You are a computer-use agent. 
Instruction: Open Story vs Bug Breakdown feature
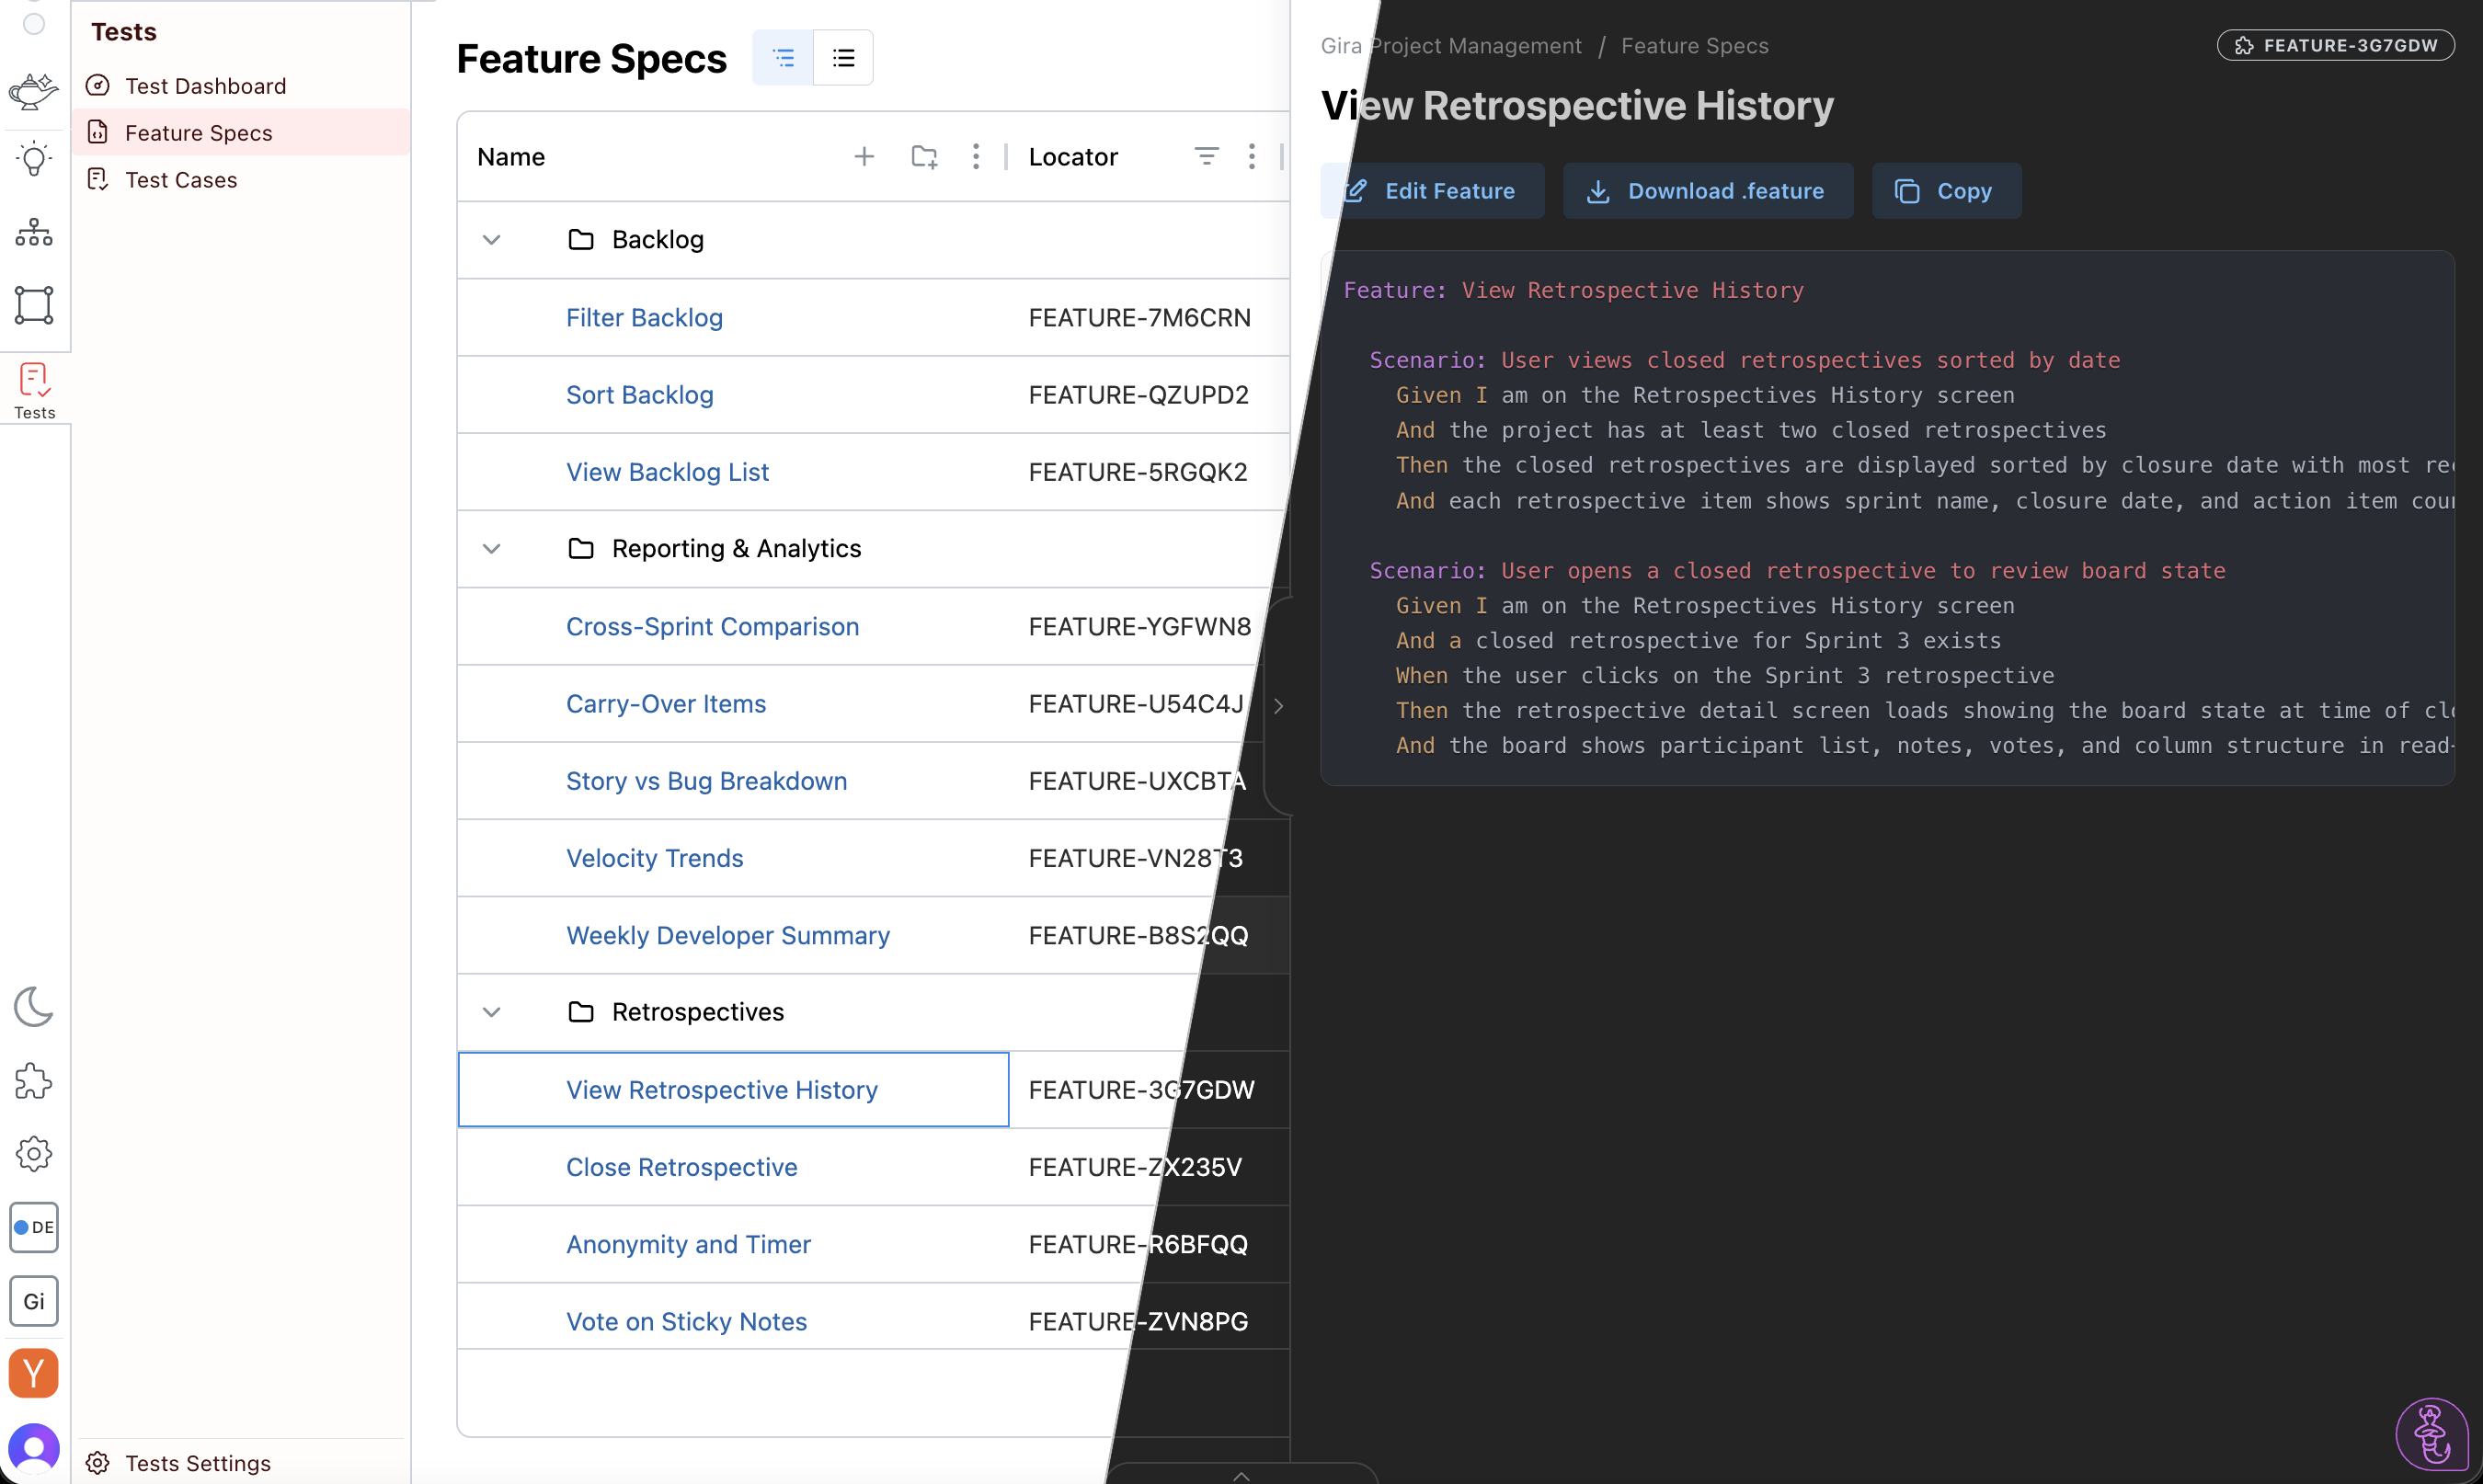click(706, 781)
